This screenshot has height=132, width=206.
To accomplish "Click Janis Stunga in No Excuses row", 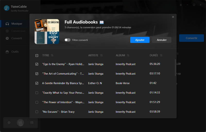I will pyautogui.click(x=96, y=112).
